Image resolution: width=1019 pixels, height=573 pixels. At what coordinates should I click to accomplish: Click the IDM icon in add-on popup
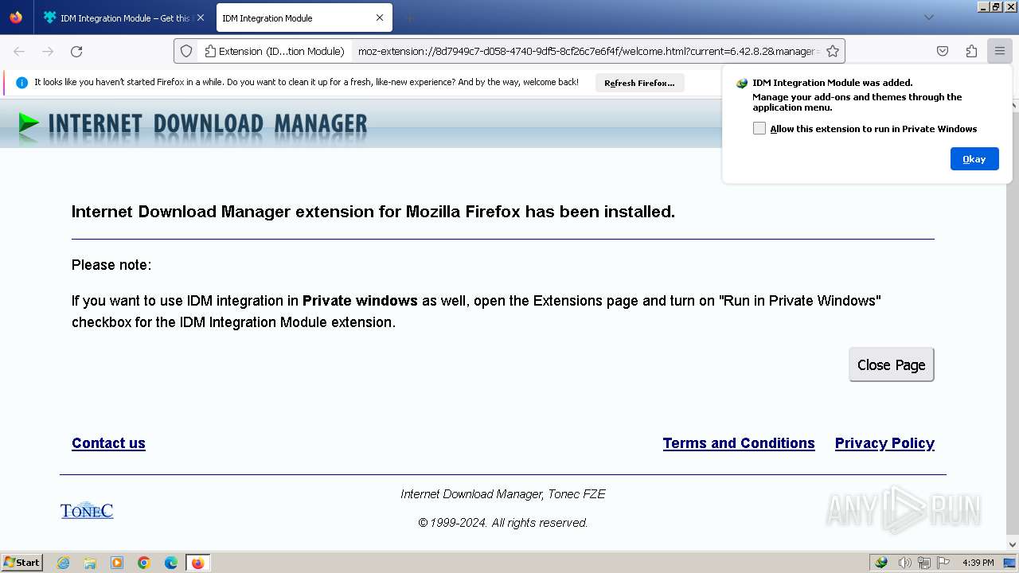[742, 83]
